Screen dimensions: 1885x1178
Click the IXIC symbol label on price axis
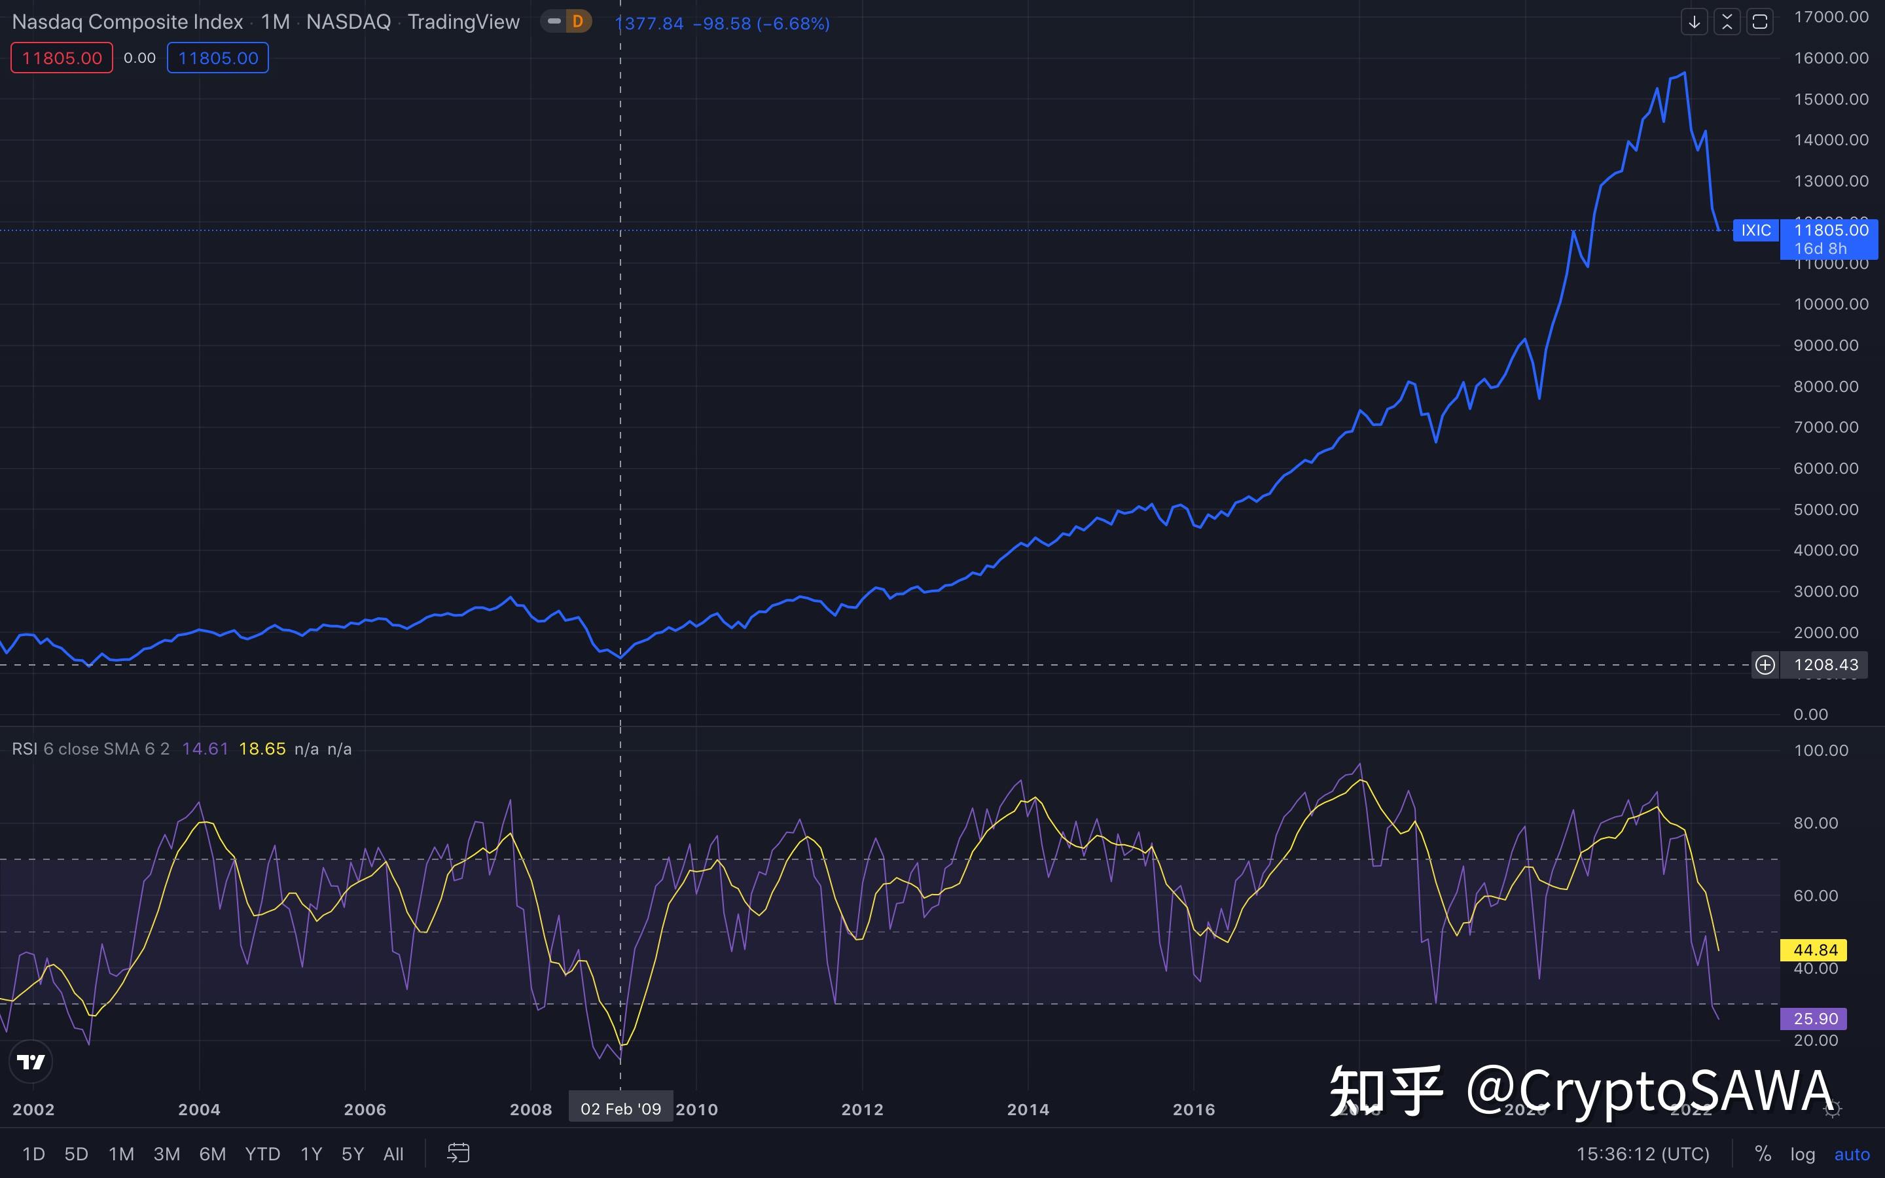(1755, 230)
